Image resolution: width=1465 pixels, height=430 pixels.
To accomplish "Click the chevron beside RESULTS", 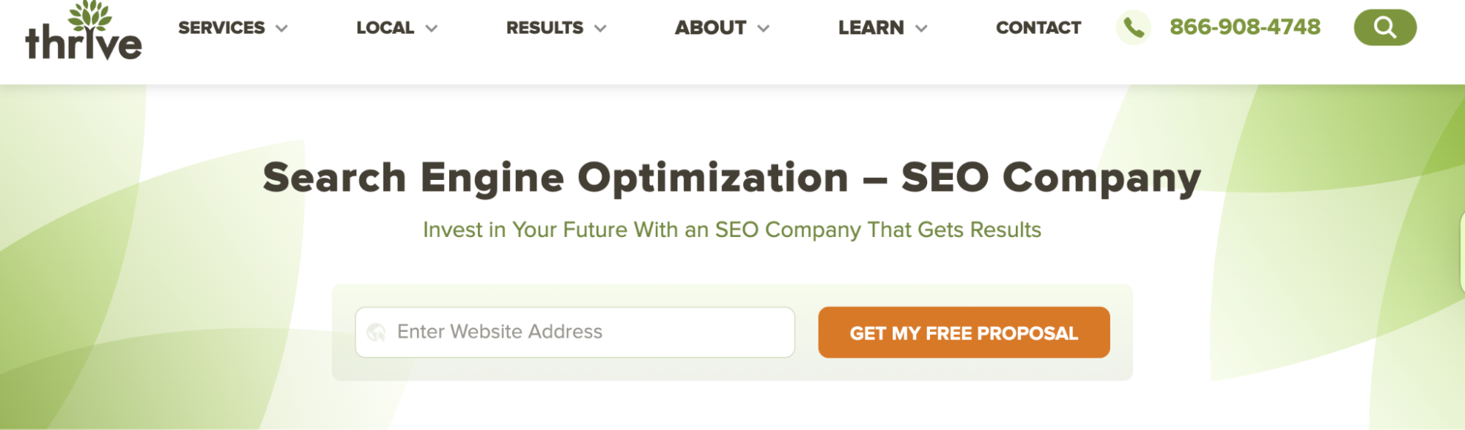I will point(601,29).
